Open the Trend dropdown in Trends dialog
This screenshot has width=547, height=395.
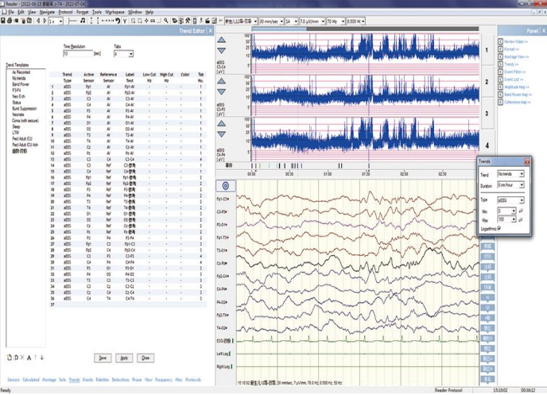pyautogui.click(x=521, y=173)
